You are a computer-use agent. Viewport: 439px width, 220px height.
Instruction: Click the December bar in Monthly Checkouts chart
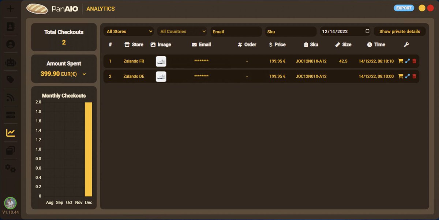pyautogui.click(x=89, y=149)
